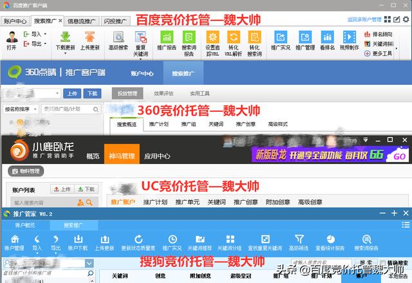Click 账户下载 icon in Sogou 推广管家
This screenshot has height=283, width=412.
[78, 239]
